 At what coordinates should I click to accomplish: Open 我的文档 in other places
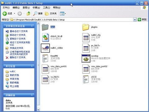(14, 75)
